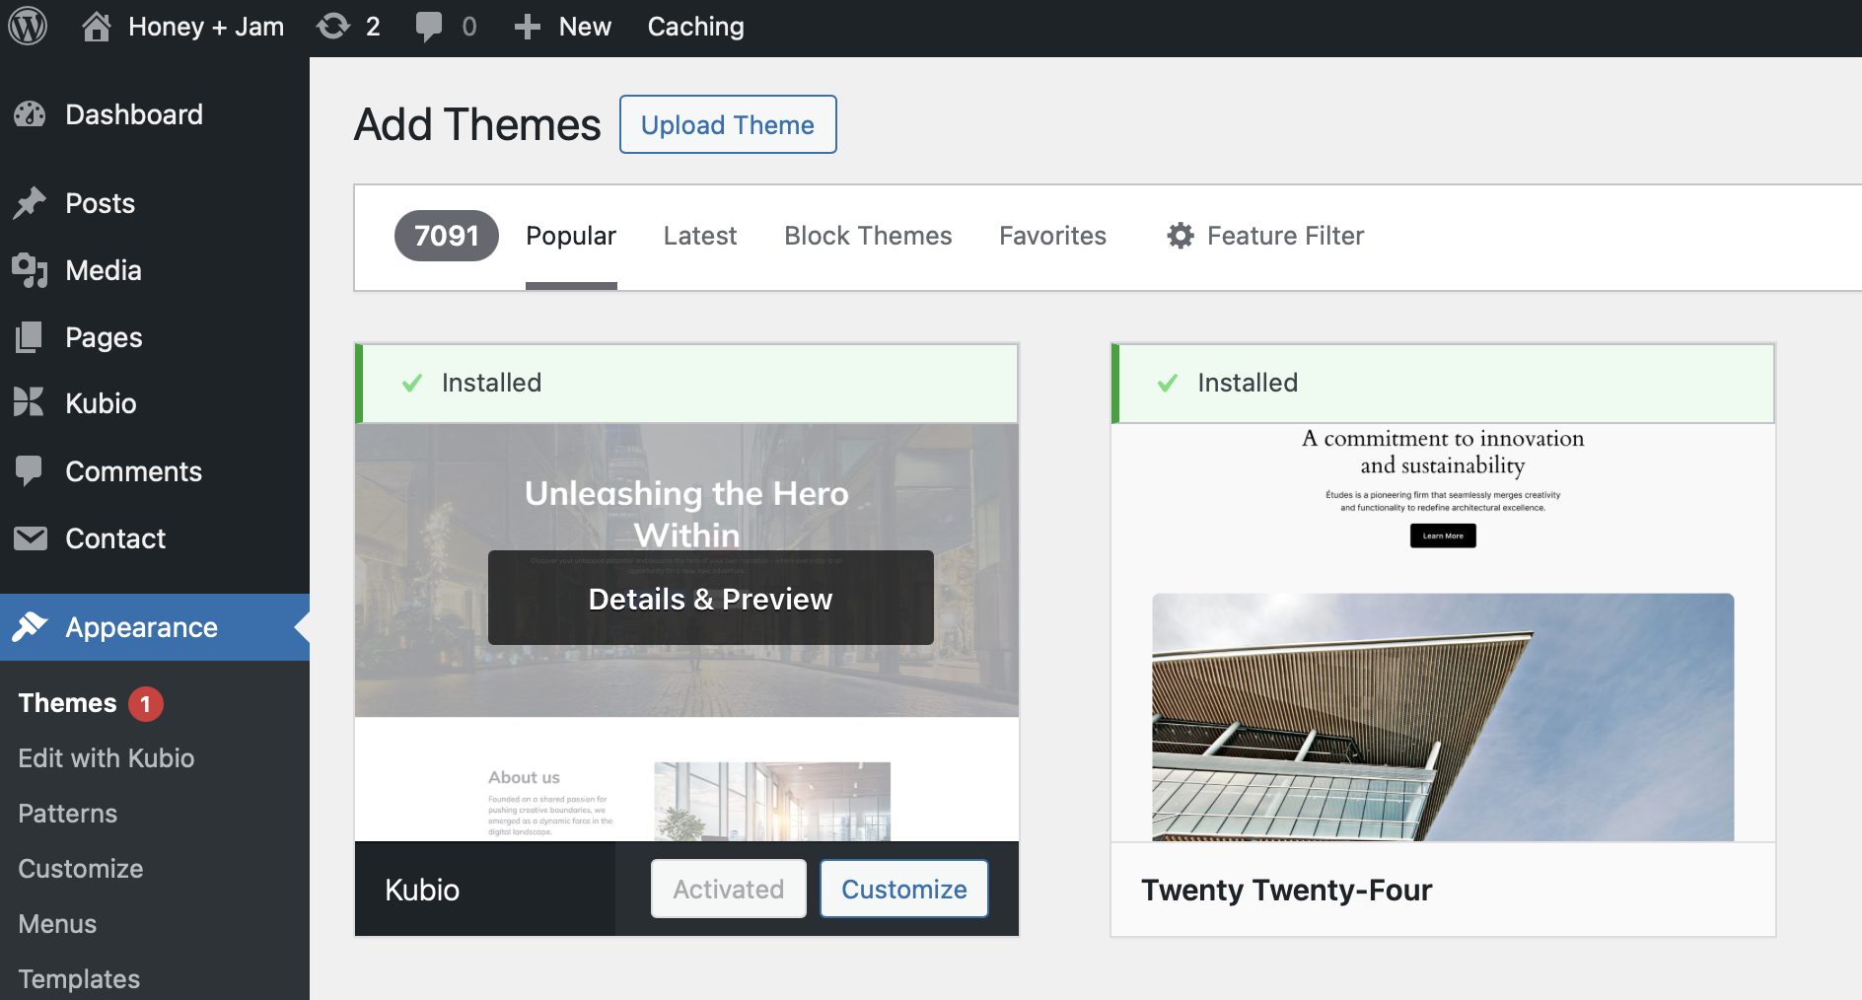Viewport: 1862px width, 1000px height.
Task: Open the Patterns submenu link
Action: (x=68, y=814)
